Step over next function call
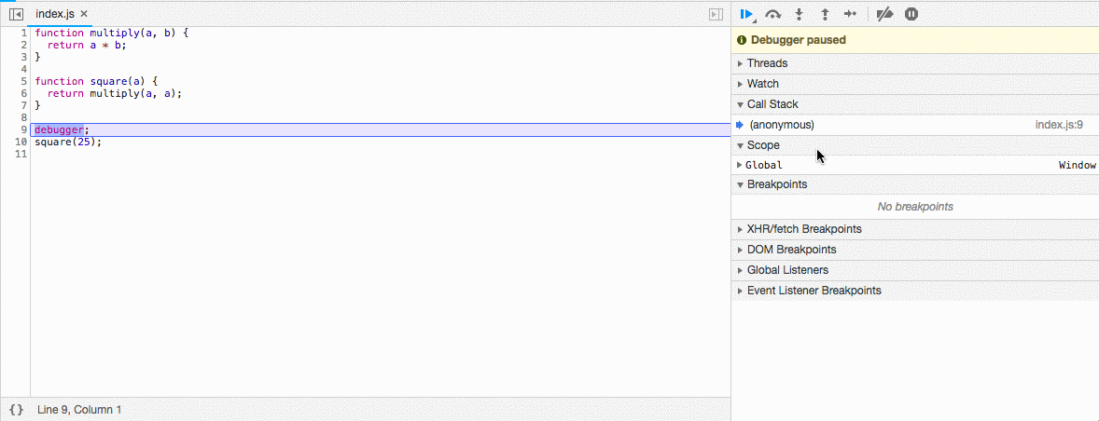The width and height of the screenshot is (1099, 421). click(x=772, y=14)
